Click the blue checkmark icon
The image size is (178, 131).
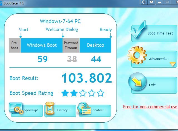click(x=138, y=29)
